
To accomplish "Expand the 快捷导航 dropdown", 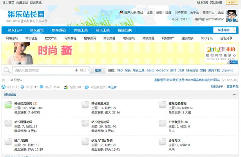I will click(x=224, y=30).
